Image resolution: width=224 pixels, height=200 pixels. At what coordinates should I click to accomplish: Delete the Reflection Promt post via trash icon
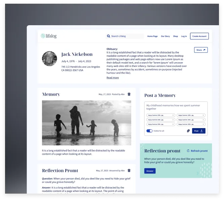coord(129,170)
